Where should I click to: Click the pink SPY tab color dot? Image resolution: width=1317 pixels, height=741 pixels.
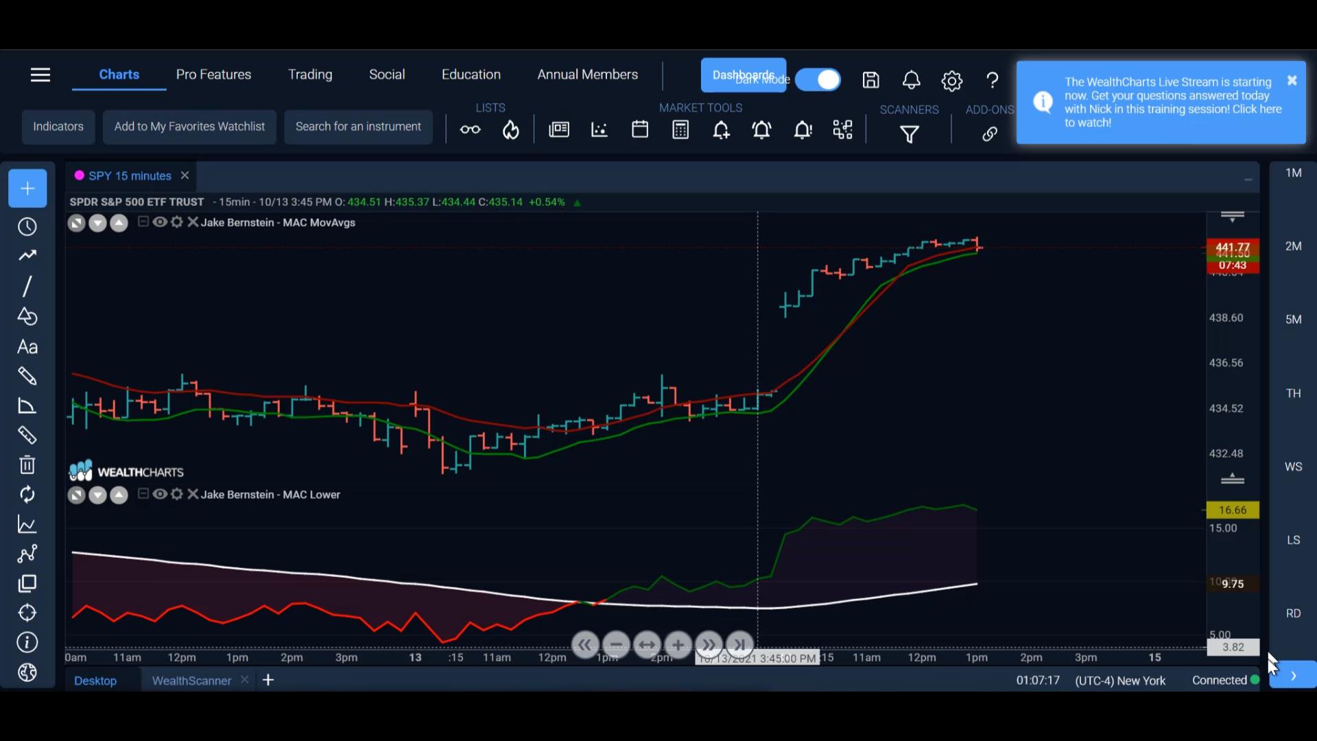tap(80, 176)
